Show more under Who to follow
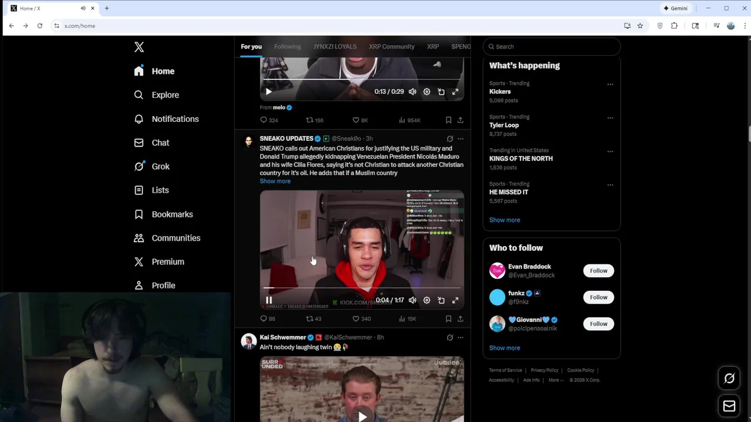 [x=505, y=348]
